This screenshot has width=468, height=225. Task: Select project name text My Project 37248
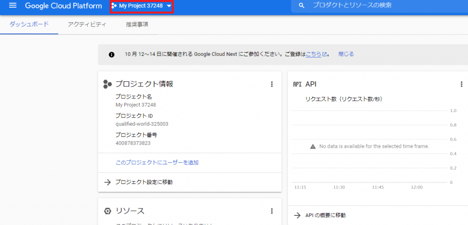click(x=136, y=105)
